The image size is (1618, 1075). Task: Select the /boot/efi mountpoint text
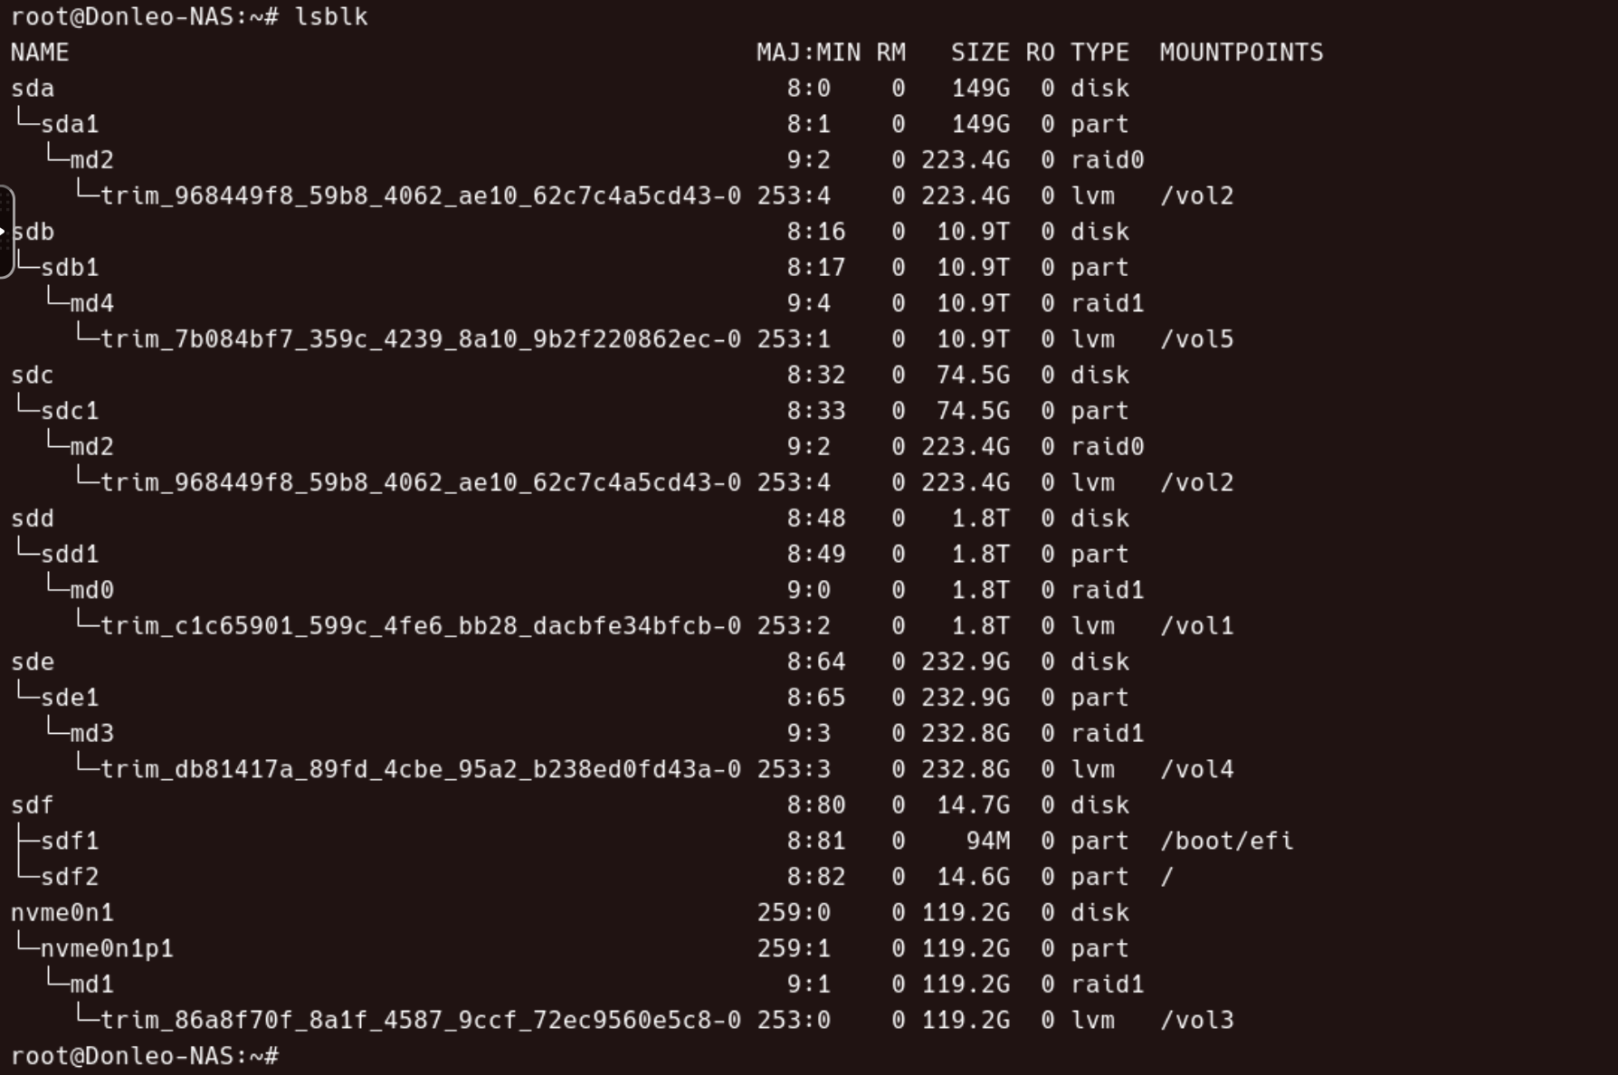(x=1226, y=842)
